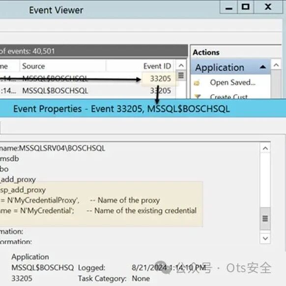Click the event list scroll up arrow
Viewport: 286px width, 286px height.
pos(181,65)
